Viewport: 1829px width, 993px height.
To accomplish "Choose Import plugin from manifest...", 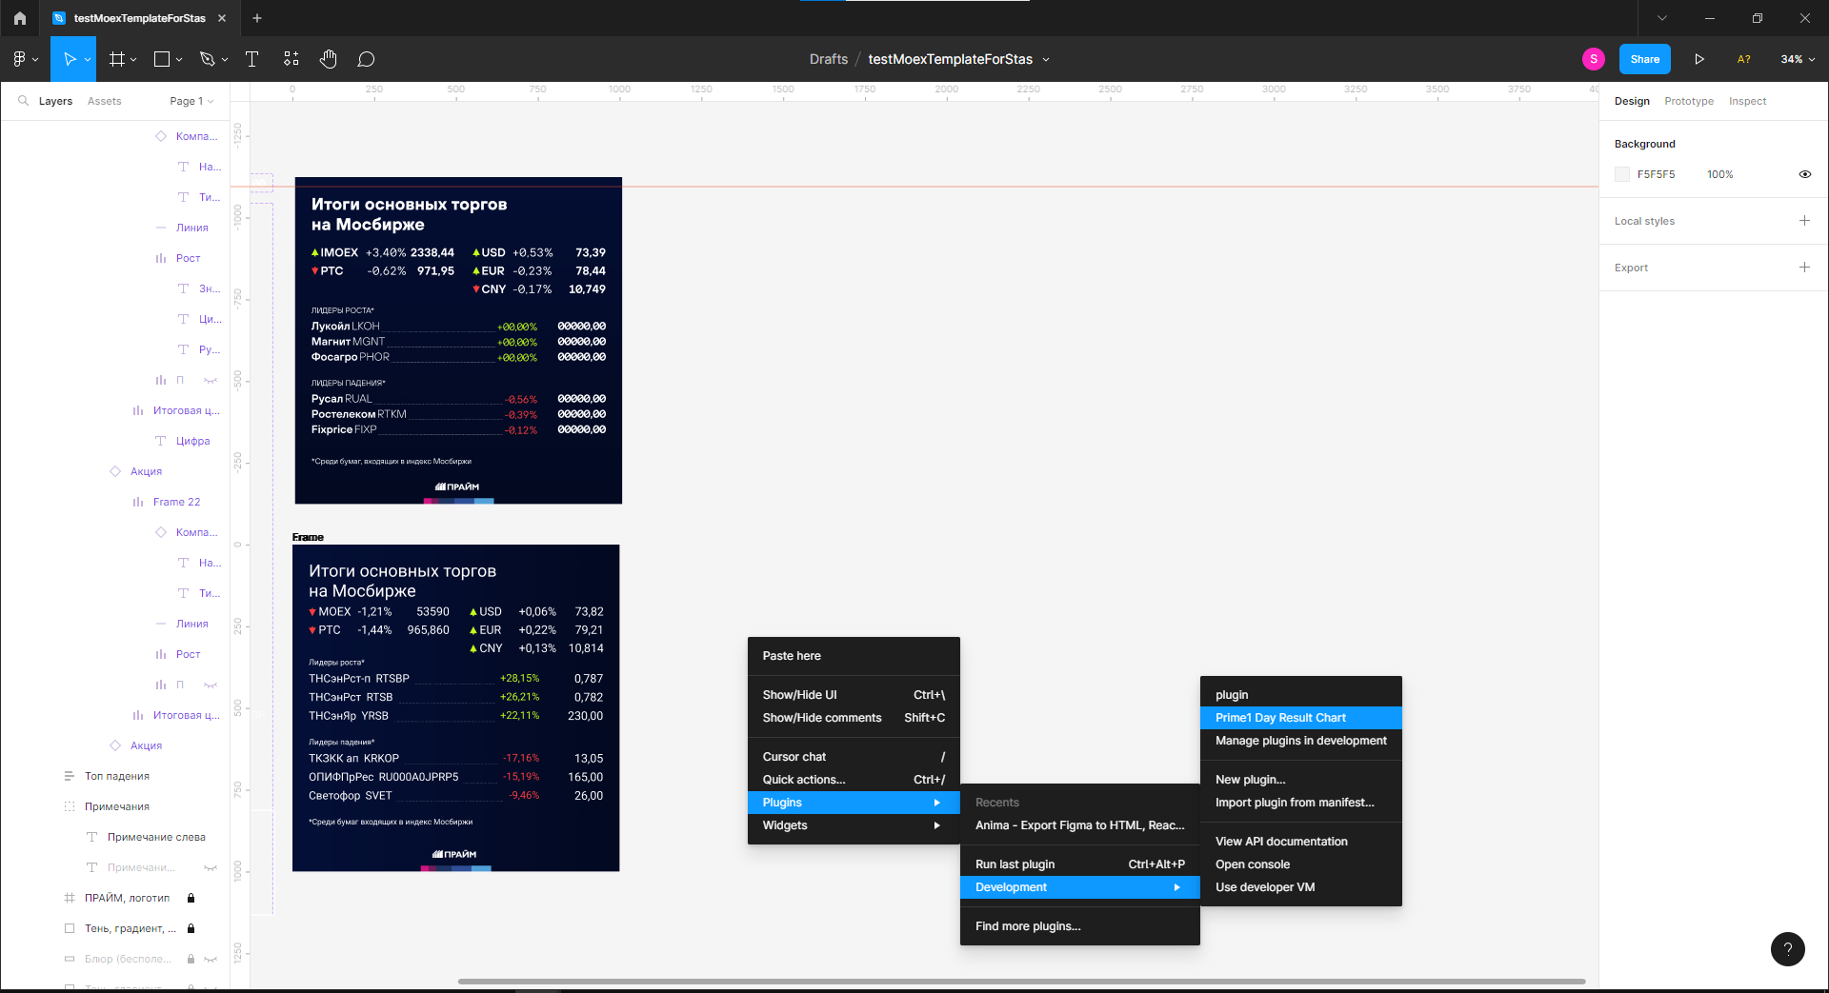I will coord(1301,803).
